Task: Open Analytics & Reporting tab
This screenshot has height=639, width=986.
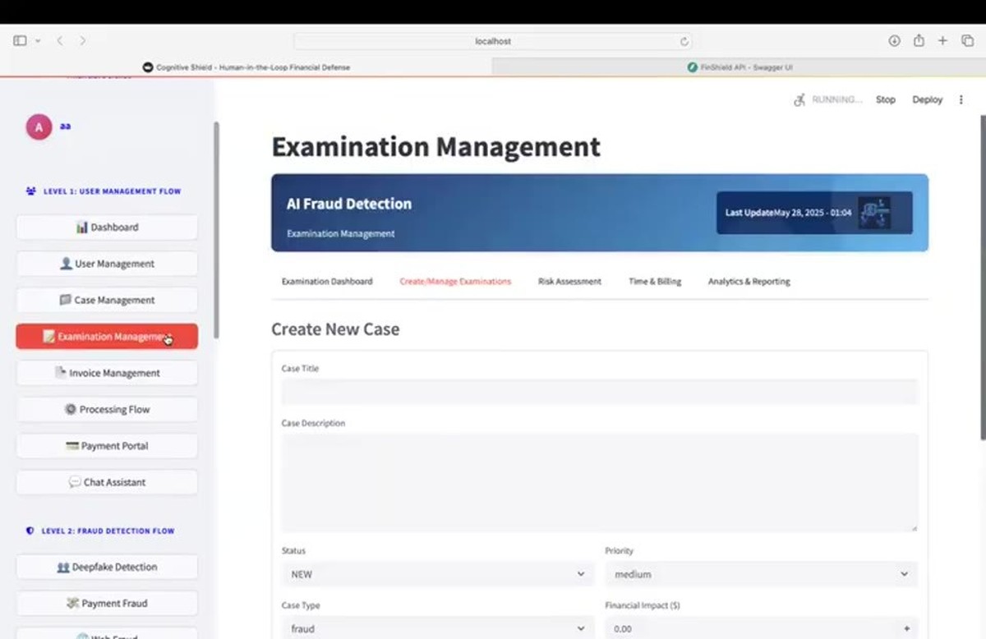Action: point(749,281)
